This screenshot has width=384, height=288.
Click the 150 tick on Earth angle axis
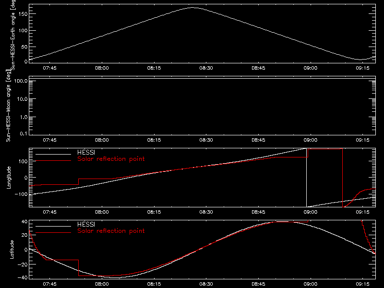23,14
